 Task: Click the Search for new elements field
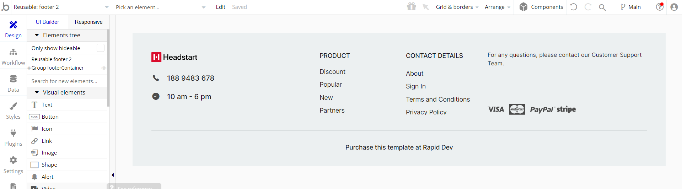click(67, 81)
